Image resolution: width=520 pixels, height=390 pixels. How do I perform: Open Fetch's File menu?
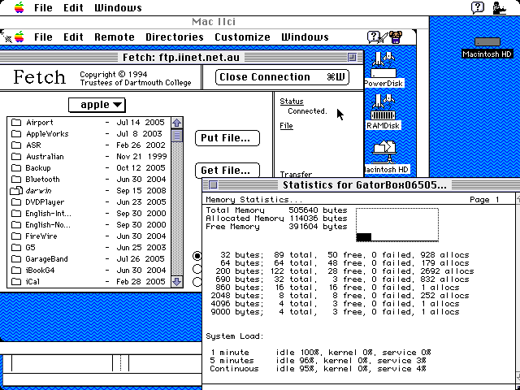pos(43,37)
